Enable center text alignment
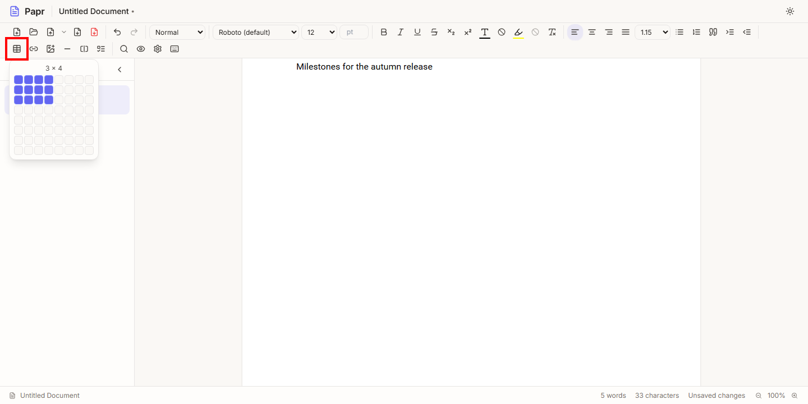808x404 pixels. coord(592,32)
